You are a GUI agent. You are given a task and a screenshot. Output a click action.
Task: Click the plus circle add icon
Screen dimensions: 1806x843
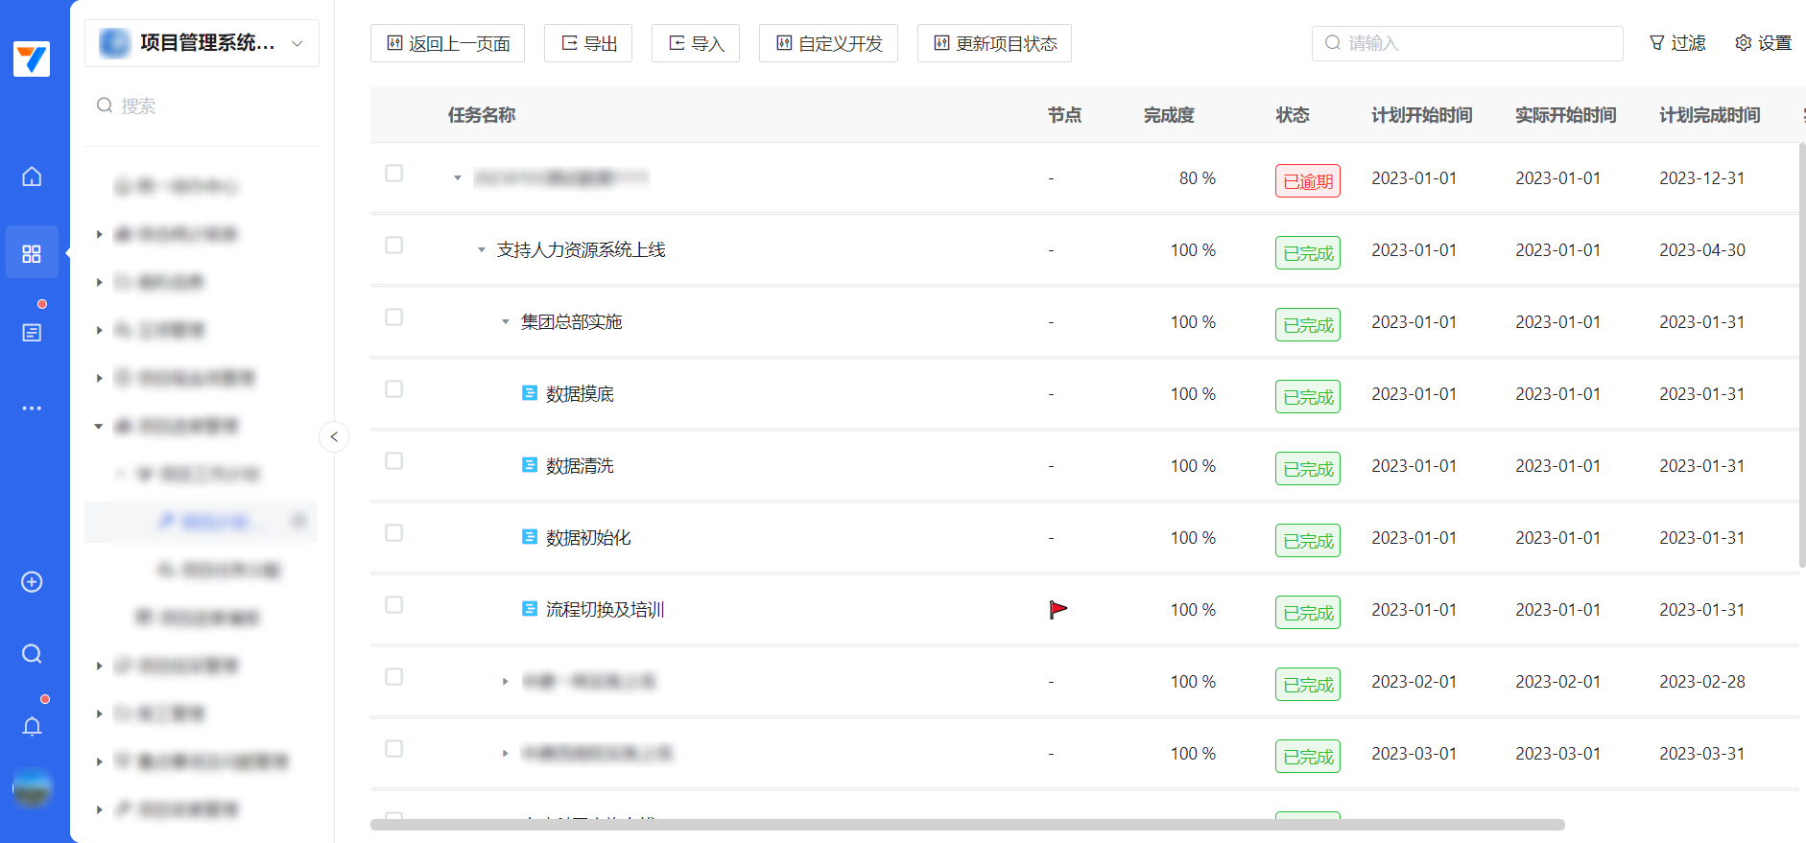coord(32,582)
